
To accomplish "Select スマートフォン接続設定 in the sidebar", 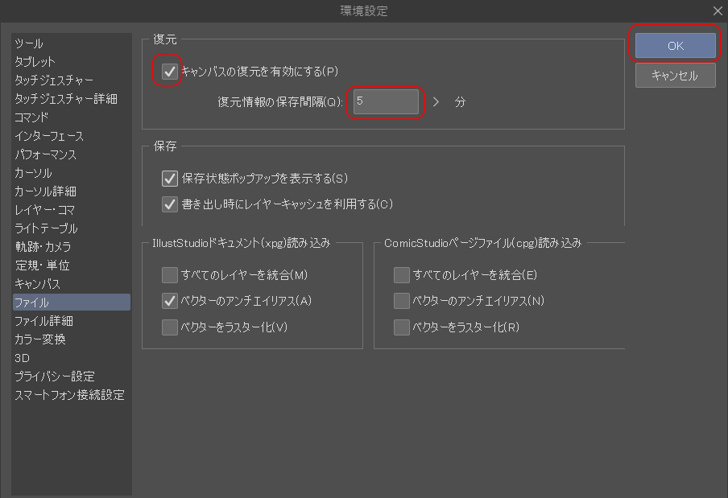I will point(69,395).
